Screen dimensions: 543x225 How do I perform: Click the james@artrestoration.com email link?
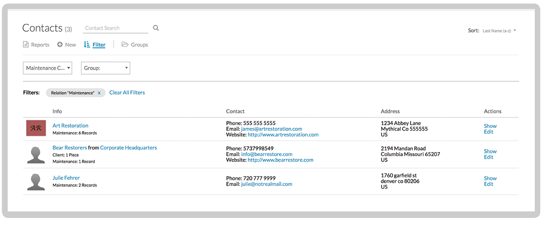(x=271, y=129)
